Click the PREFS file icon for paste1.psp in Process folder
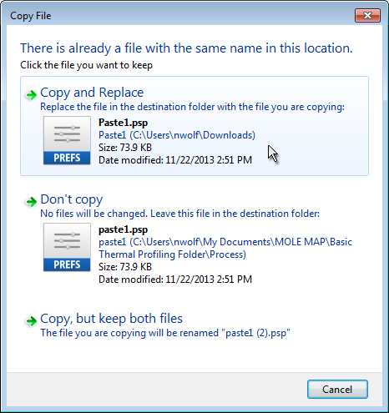The height and width of the screenshot is (413, 389). [67, 247]
